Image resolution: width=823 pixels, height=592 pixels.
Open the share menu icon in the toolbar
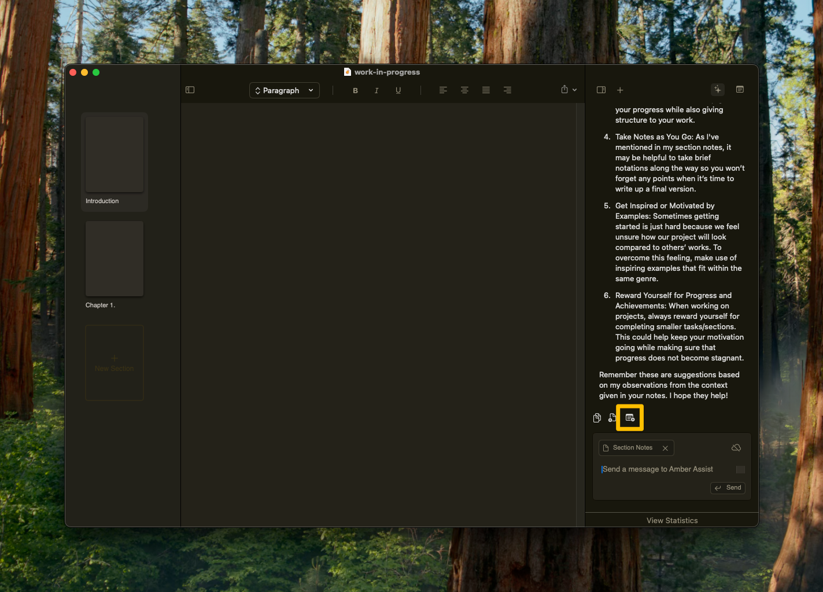(564, 90)
